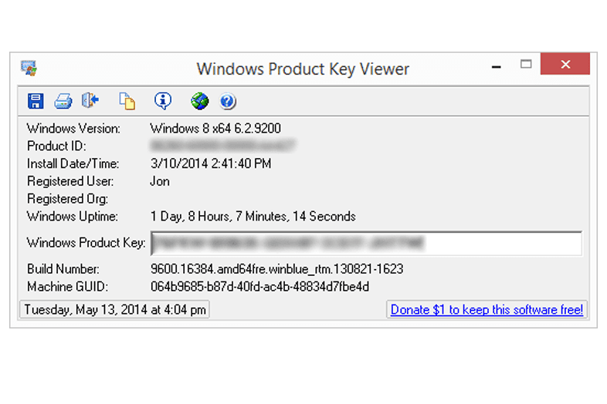Screen dimensions: 607x404
Task: Click the Registered User label
Action: 70,181
